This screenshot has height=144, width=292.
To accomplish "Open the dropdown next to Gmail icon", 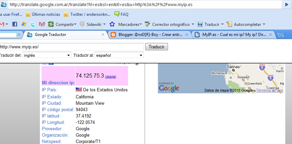I will pos(7,24).
